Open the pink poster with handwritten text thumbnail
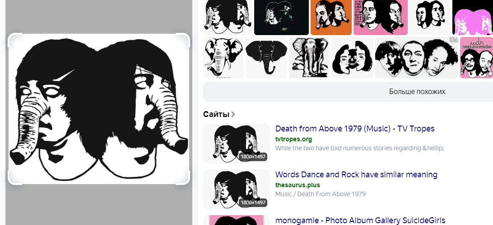Viewport: 493px width, 225px height. (x=381, y=18)
